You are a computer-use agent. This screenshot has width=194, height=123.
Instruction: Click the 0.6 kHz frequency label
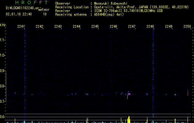click(x=2, y=117)
